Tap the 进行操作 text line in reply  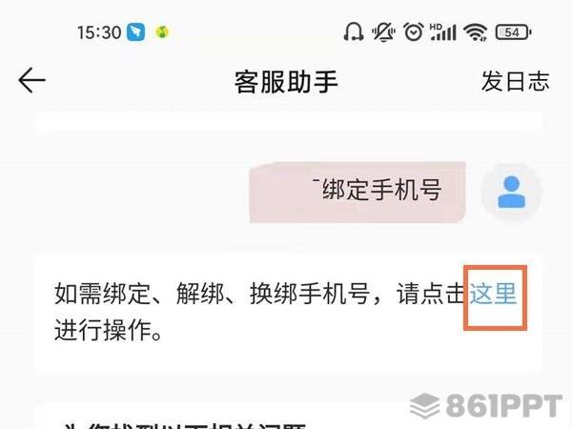pos(109,330)
